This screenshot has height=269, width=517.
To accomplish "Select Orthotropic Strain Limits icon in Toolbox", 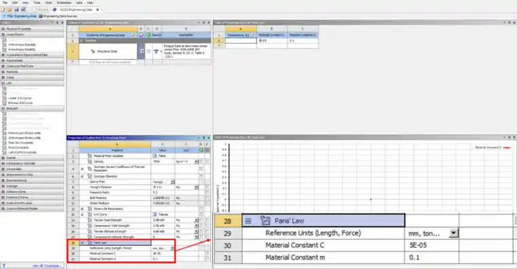I will point(4,138).
